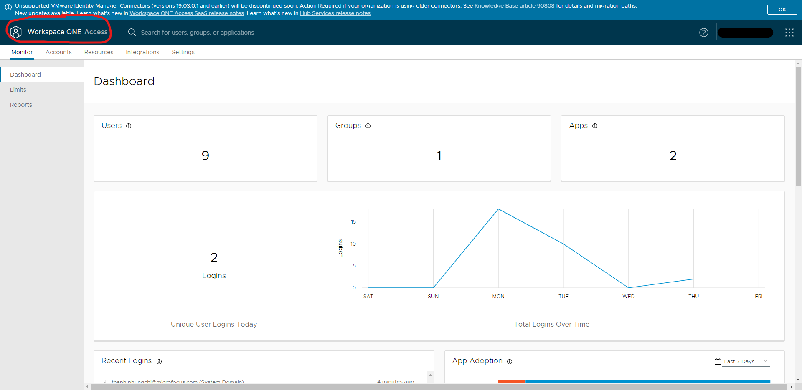Switch to the Accounts tab
Screen dimensions: 802x390
(x=58, y=52)
